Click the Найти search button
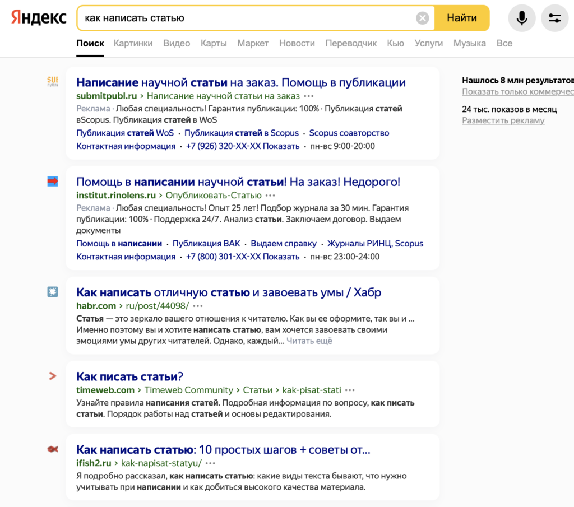Viewport: 574px width, 507px height. click(462, 18)
